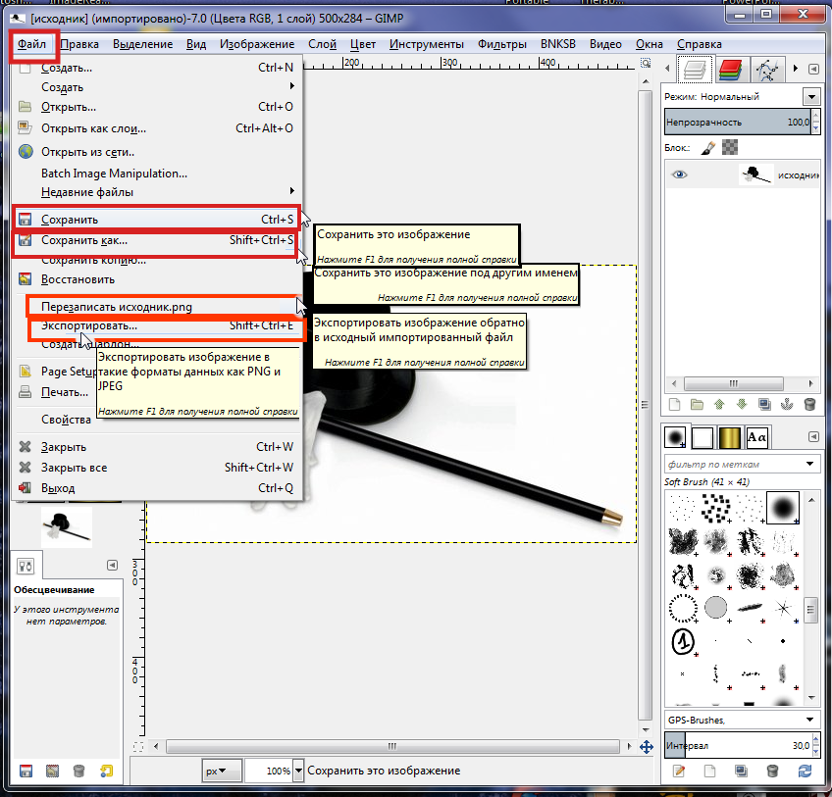Click Сохранить как... menu entry
The height and width of the screenshot is (797, 832).
pyautogui.click(x=83, y=240)
